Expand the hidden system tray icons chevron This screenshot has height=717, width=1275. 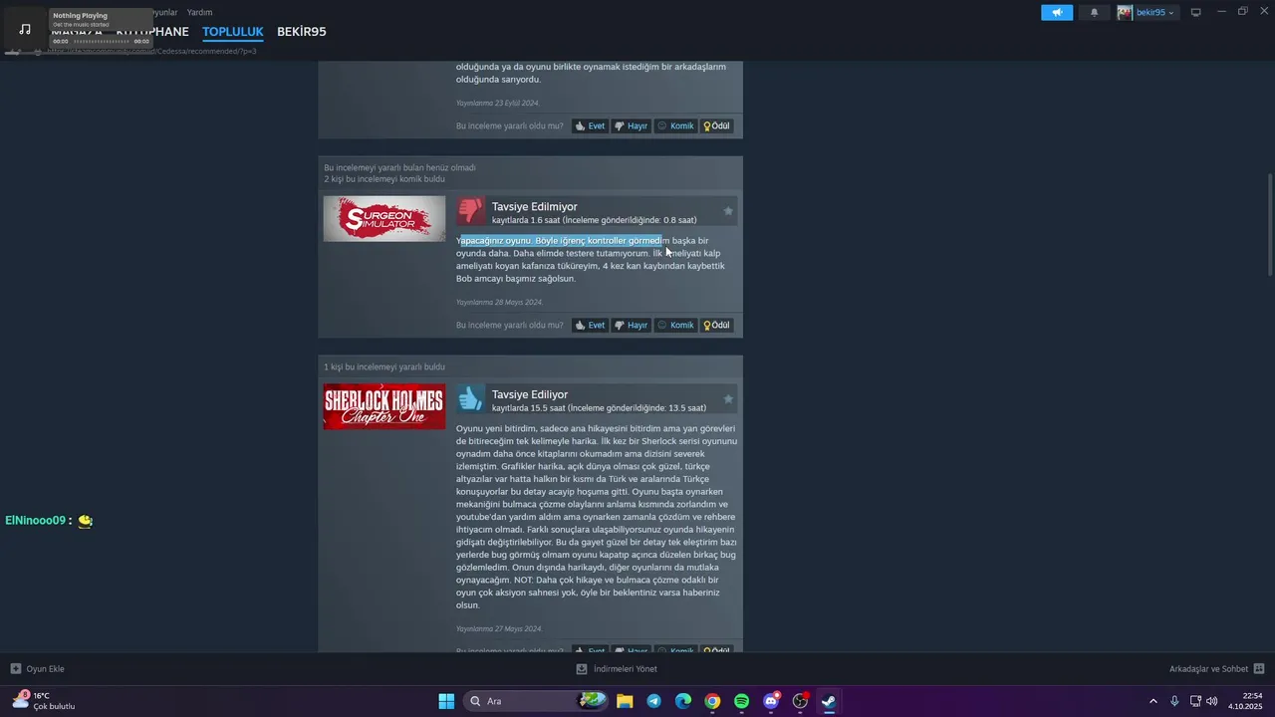(x=1153, y=701)
